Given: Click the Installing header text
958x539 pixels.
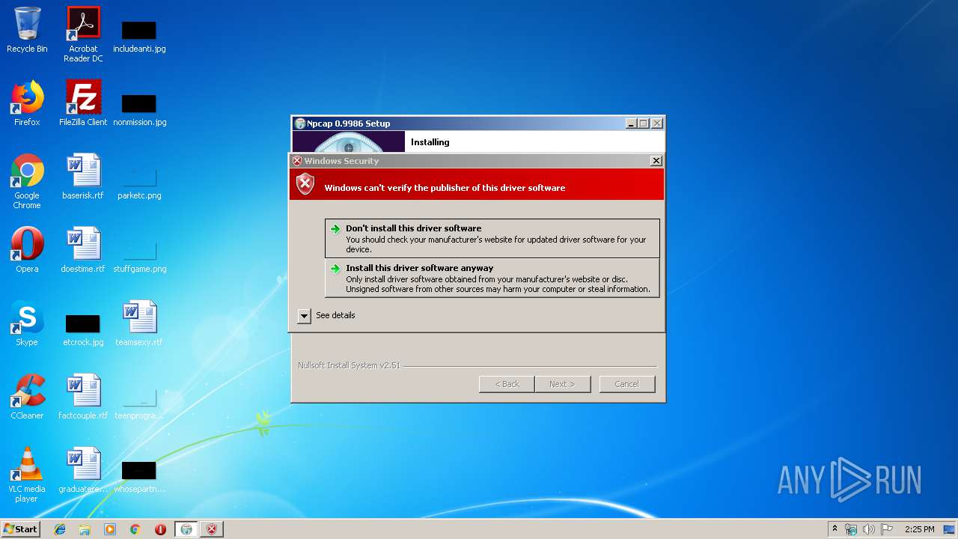Looking at the screenshot, I should 430,142.
